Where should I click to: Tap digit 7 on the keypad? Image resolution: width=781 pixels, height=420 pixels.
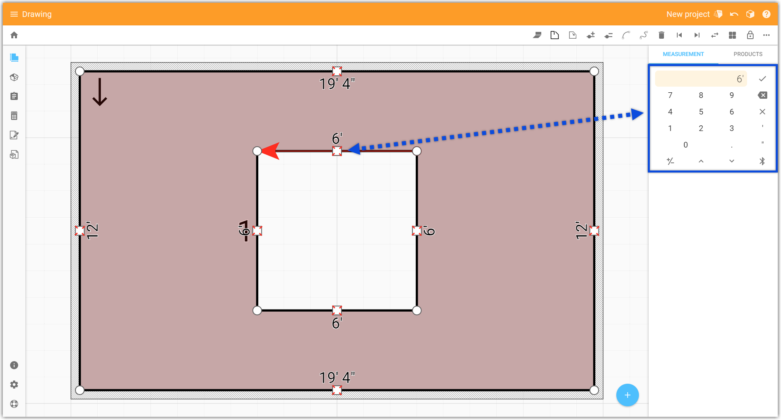pos(670,95)
